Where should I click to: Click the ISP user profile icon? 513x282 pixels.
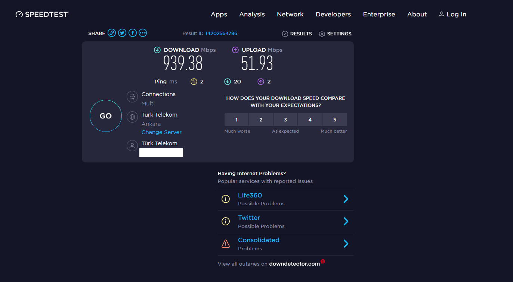pos(132,146)
